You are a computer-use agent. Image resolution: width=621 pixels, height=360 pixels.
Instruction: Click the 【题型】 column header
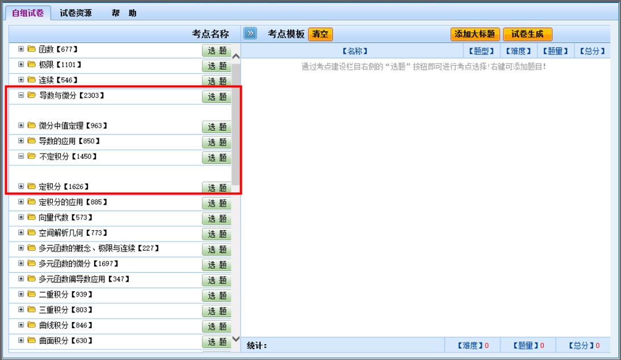pos(481,51)
